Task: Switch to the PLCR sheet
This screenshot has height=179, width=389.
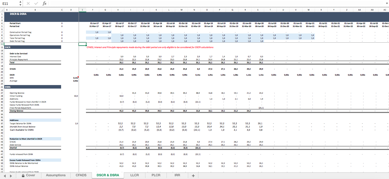Action: click(156, 175)
